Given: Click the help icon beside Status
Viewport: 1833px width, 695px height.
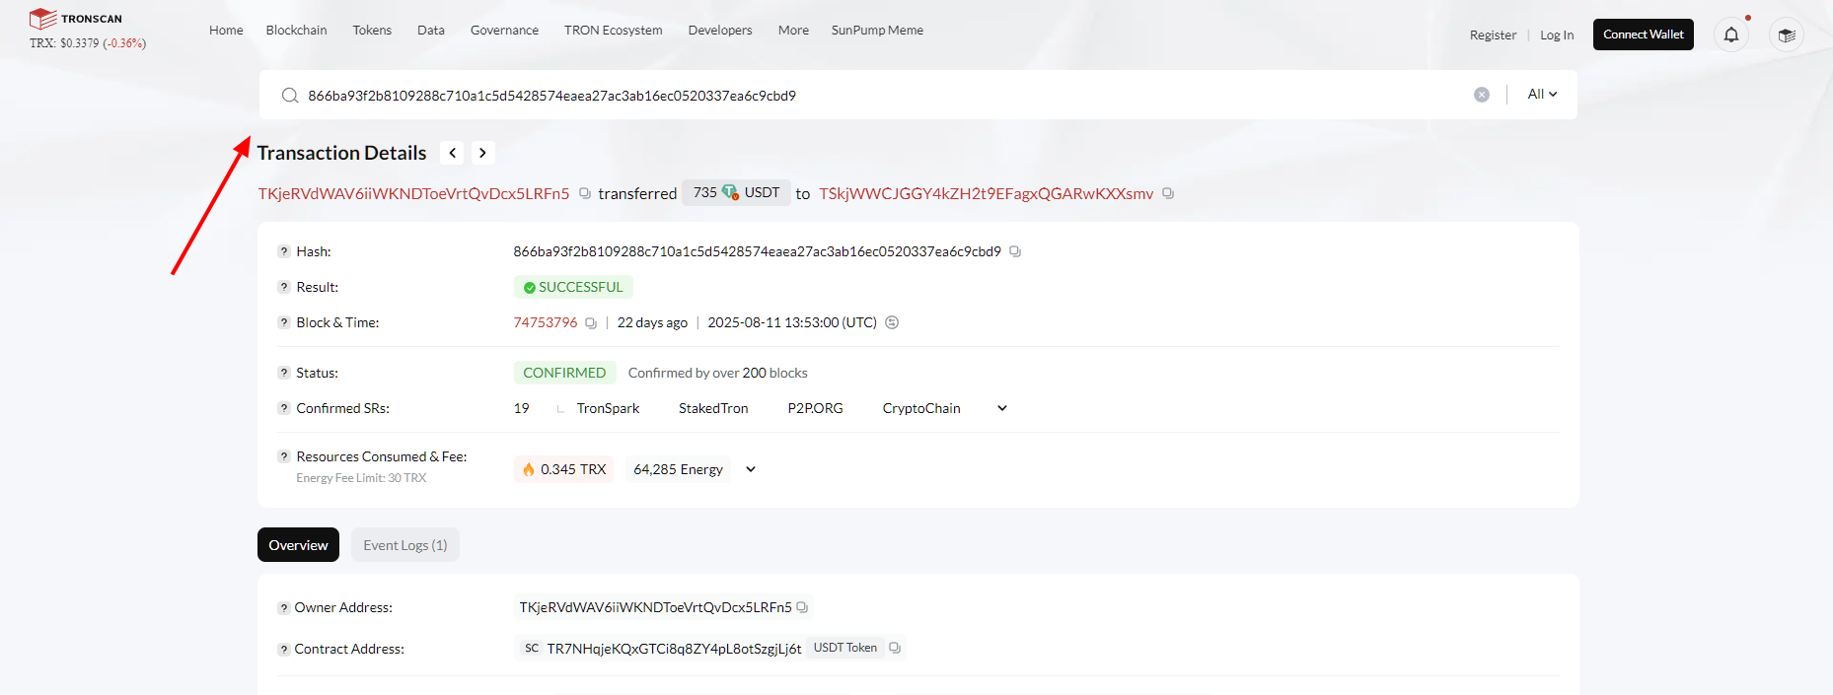Looking at the screenshot, I should [x=284, y=373].
